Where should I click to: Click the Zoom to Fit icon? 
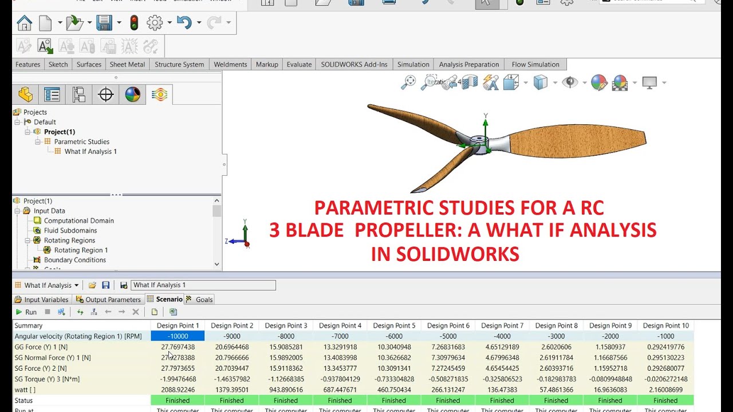408,82
